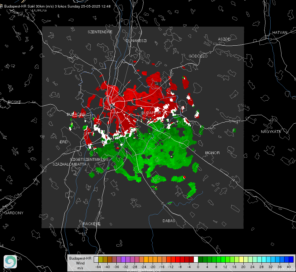Click the 'Budapest-HR Wind m/s' legend title
The height and width of the screenshot is (272, 296).
(80, 263)
